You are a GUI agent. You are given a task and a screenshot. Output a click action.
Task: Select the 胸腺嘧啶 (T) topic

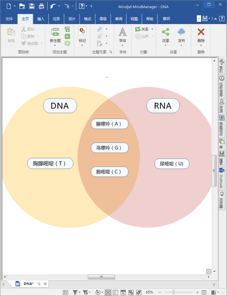tap(50, 163)
